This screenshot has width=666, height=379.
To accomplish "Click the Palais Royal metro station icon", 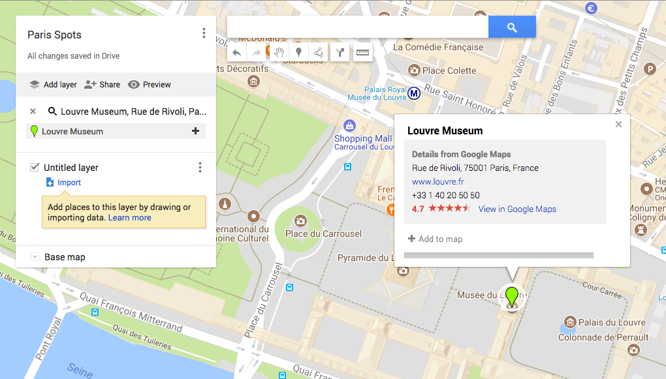I will coord(414,93).
